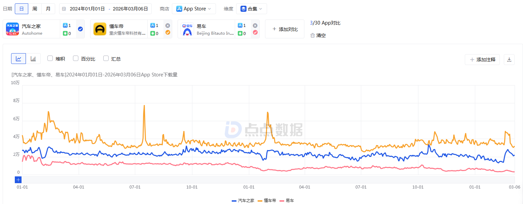This screenshot has width=523, height=204.
Task: Enable the 百分比 checkbox
Action: coord(76,58)
